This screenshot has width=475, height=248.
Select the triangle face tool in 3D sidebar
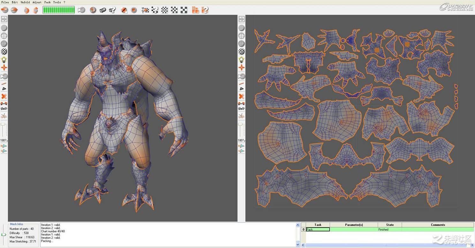tap(4, 89)
